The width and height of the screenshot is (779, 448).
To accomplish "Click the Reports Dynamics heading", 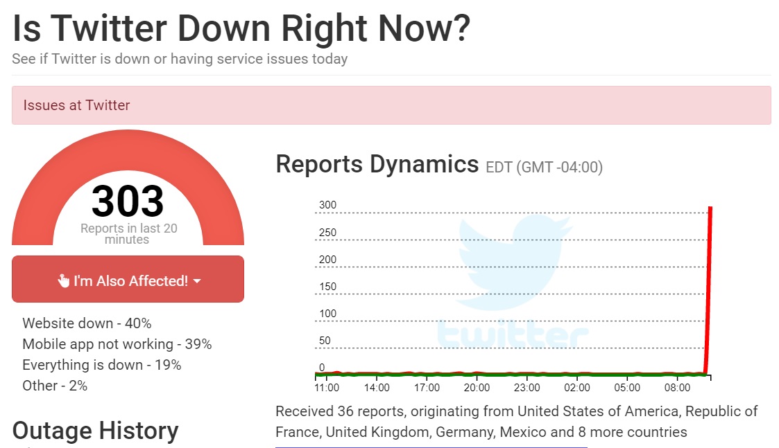I will click(377, 164).
